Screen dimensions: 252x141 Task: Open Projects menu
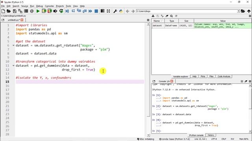tap(60, 6)
